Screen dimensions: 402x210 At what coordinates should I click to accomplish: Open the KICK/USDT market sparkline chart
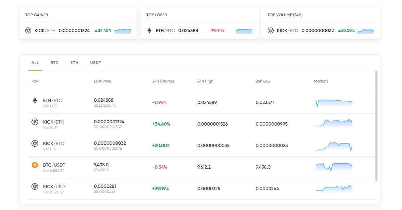334,188
